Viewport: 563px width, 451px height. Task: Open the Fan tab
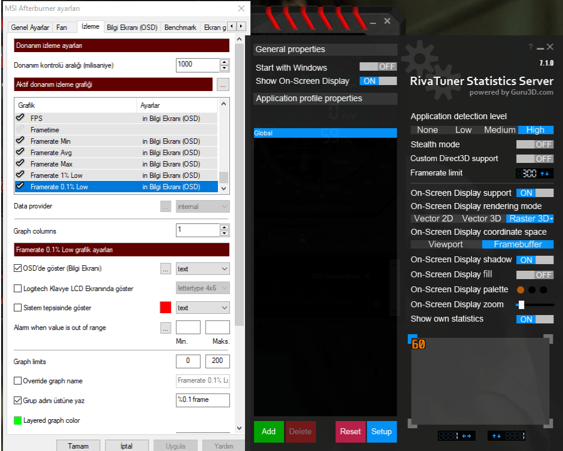62,28
